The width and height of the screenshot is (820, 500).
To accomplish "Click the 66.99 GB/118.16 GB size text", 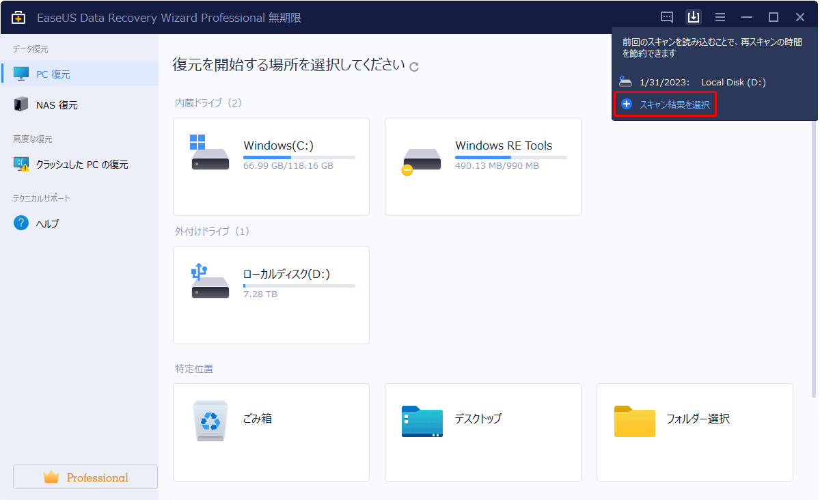I will coord(288,166).
